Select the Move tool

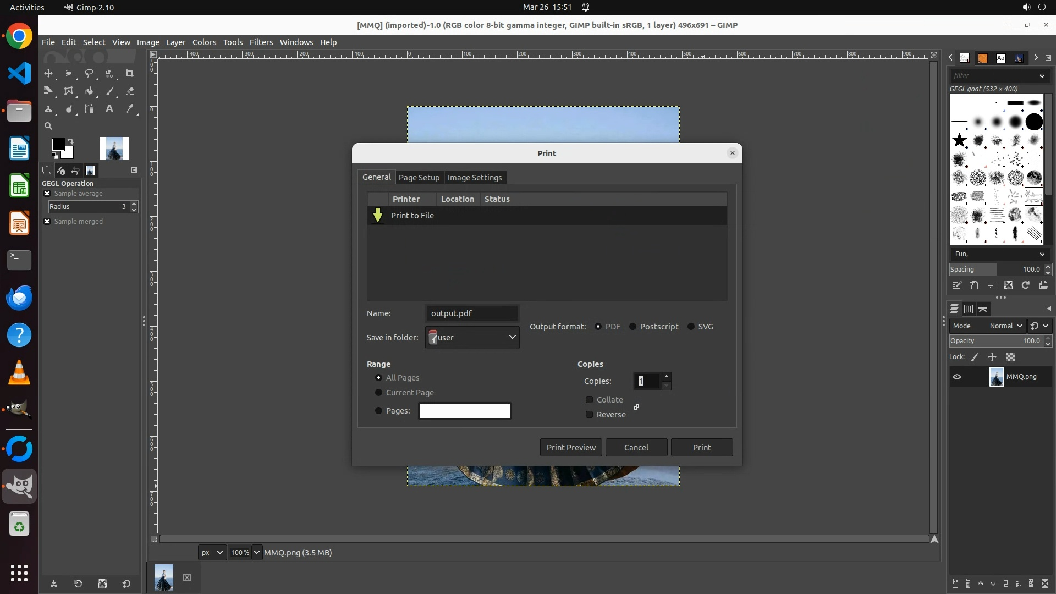[x=48, y=73]
